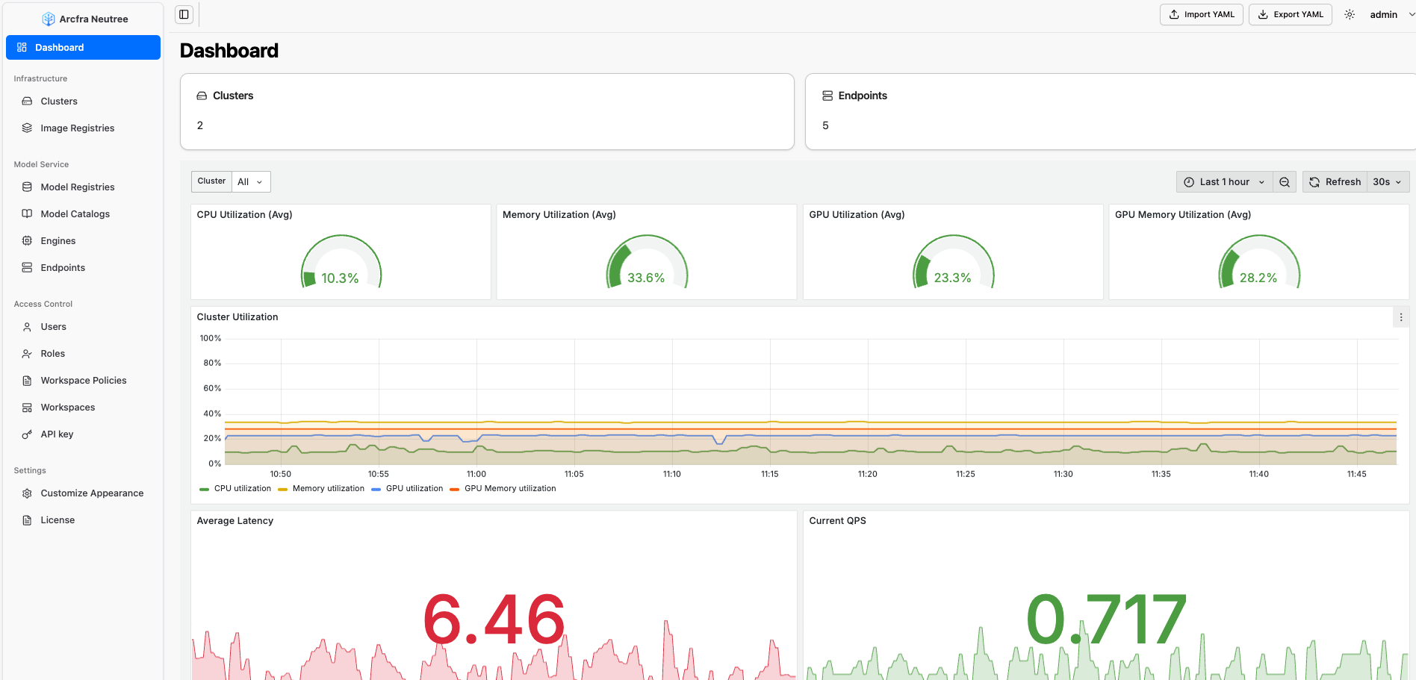The height and width of the screenshot is (680, 1416).
Task: Click the CPU Utilization gauge showing 10.3%
Action: click(x=341, y=263)
